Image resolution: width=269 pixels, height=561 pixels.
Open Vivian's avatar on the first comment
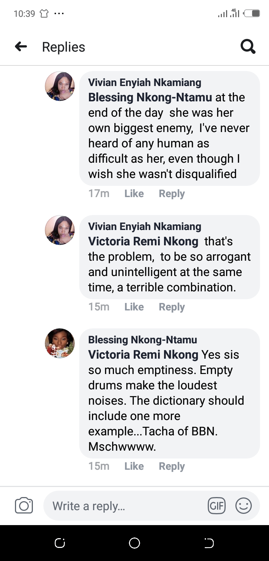pos(60,86)
